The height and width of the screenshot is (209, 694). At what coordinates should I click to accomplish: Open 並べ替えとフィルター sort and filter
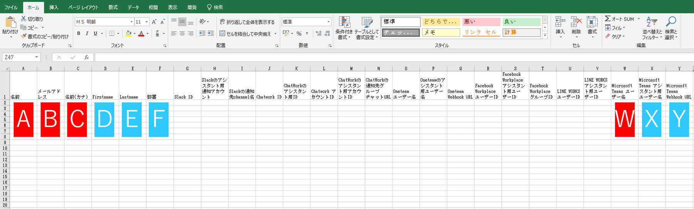click(652, 28)
